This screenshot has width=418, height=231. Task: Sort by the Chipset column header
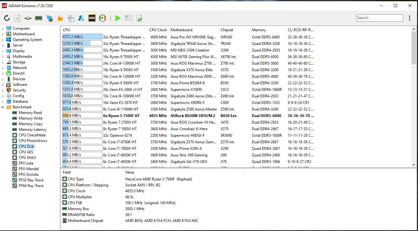pos(234,30)
